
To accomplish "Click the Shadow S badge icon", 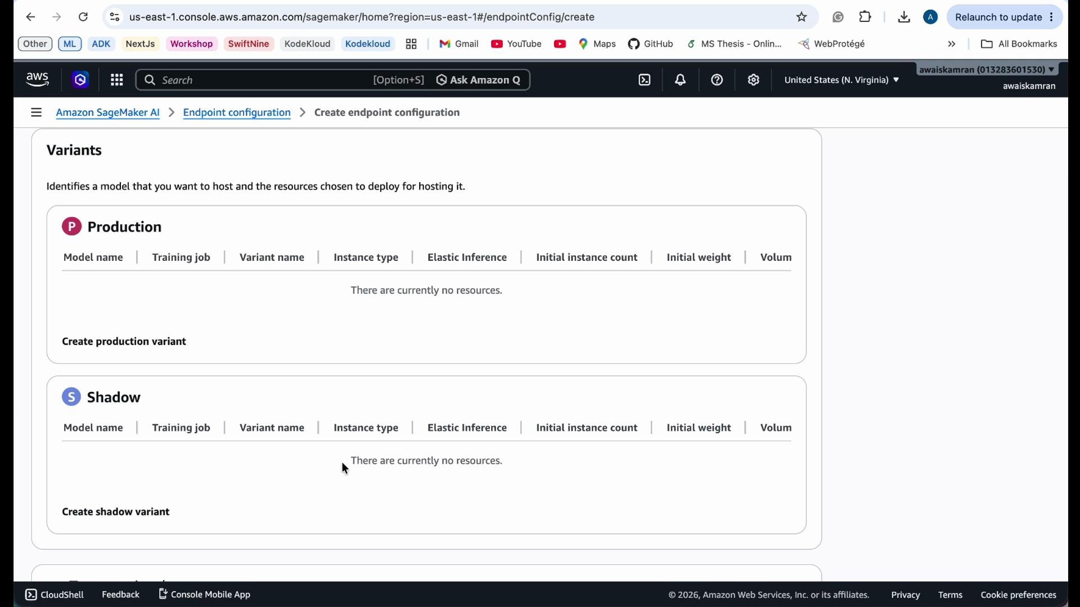I will (71, 397).
